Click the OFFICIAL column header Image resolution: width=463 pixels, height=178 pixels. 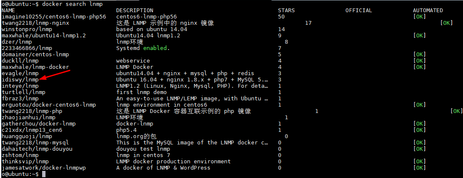[359, 10]
